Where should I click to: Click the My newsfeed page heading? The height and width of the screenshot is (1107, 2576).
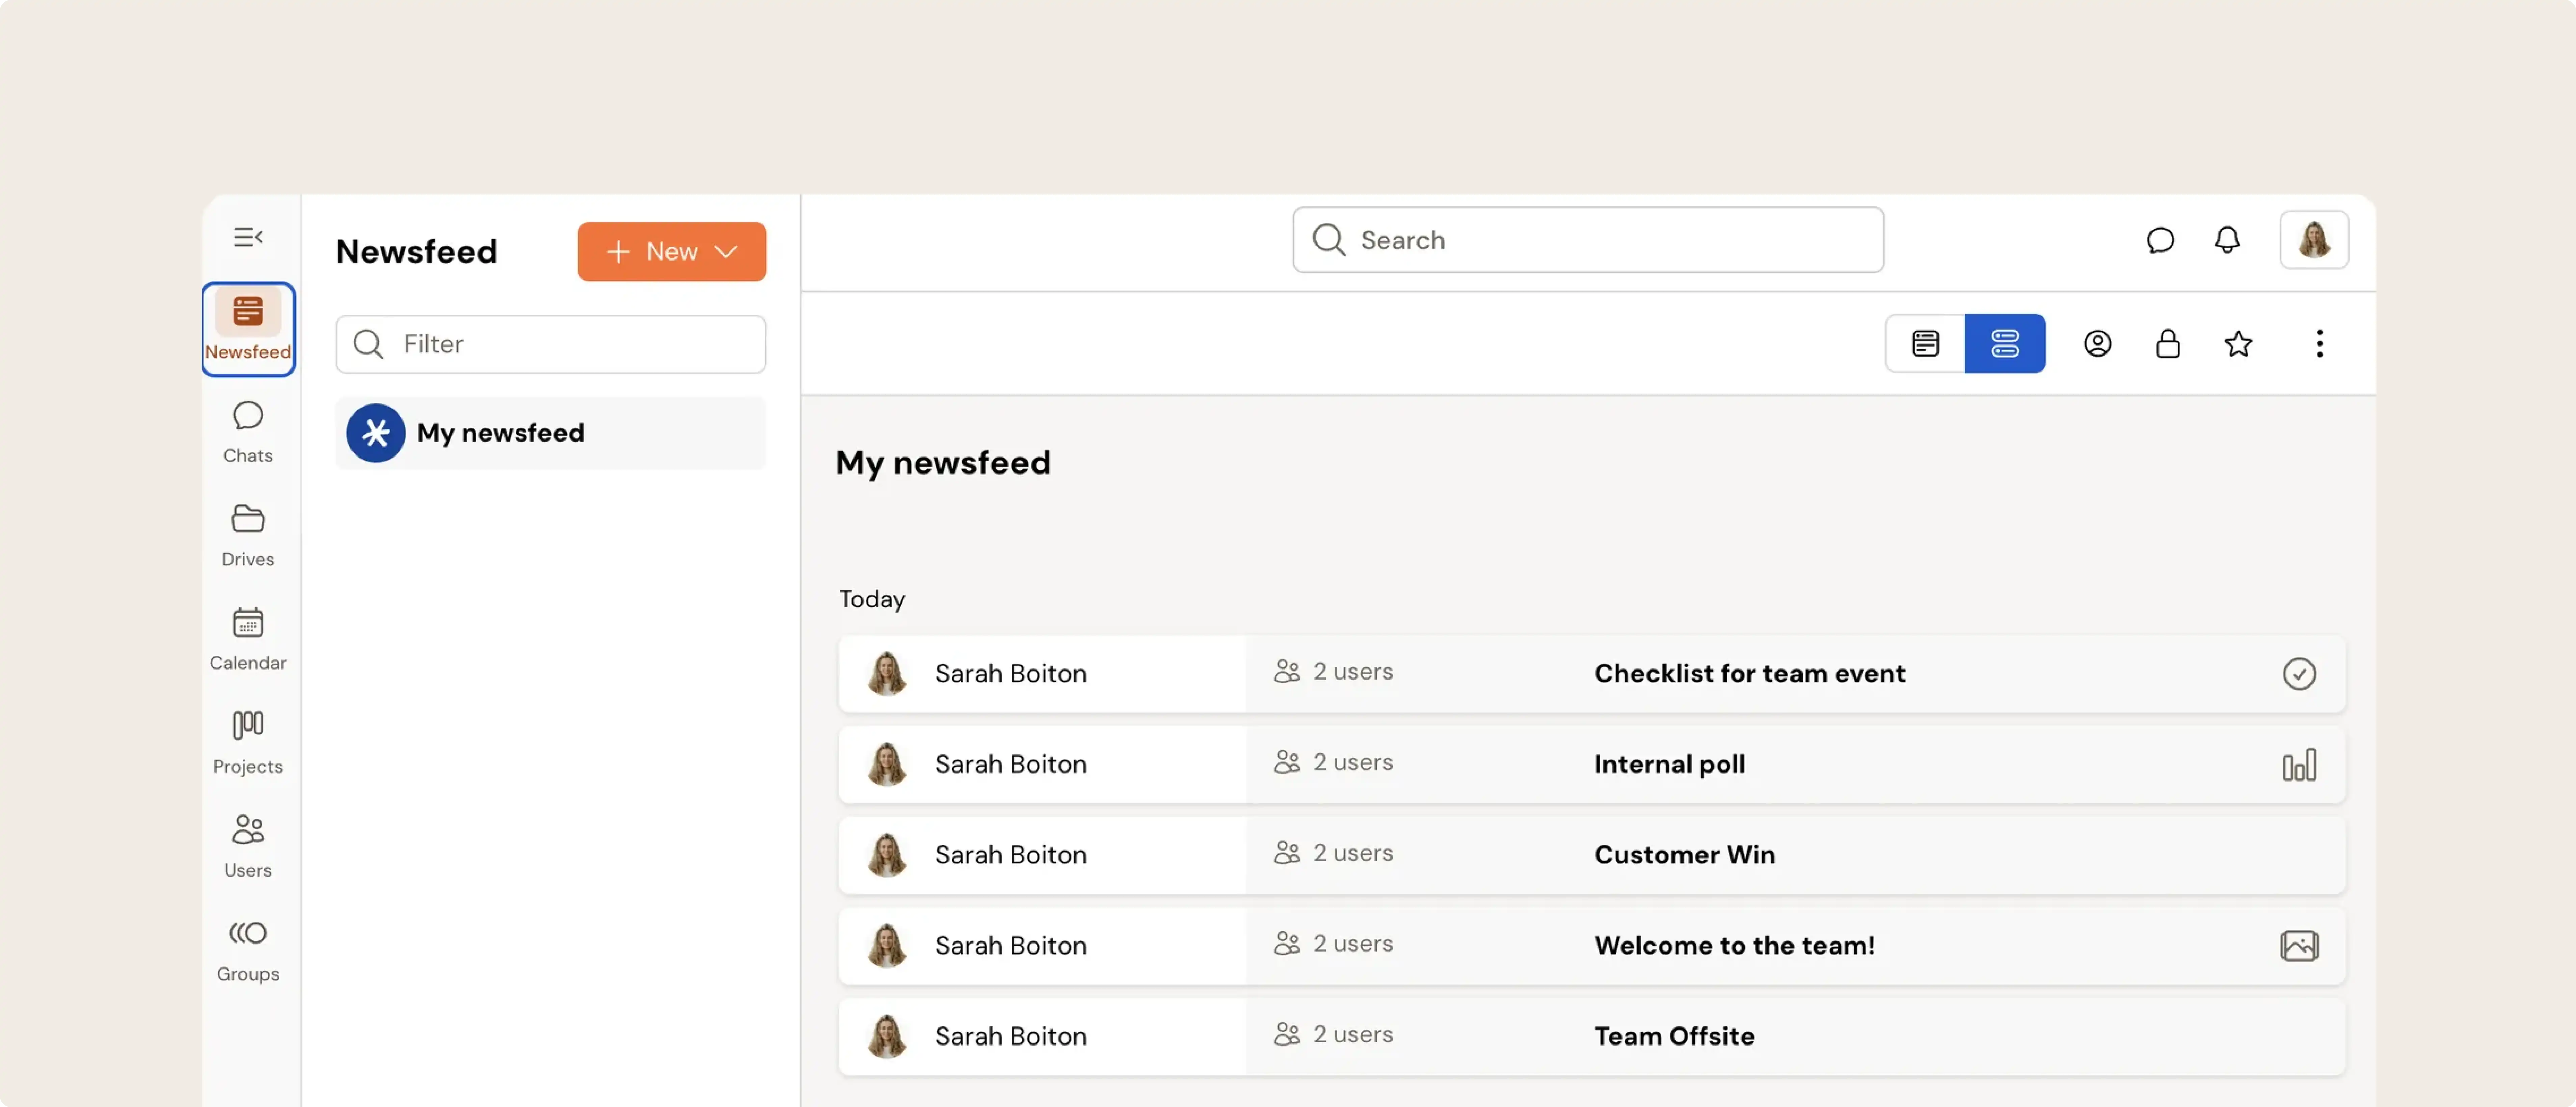(943, 463)
